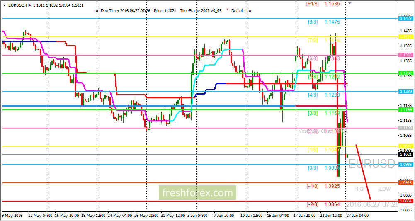Click the '17 Jun 20:00' time axis label

tap(304, 216)
